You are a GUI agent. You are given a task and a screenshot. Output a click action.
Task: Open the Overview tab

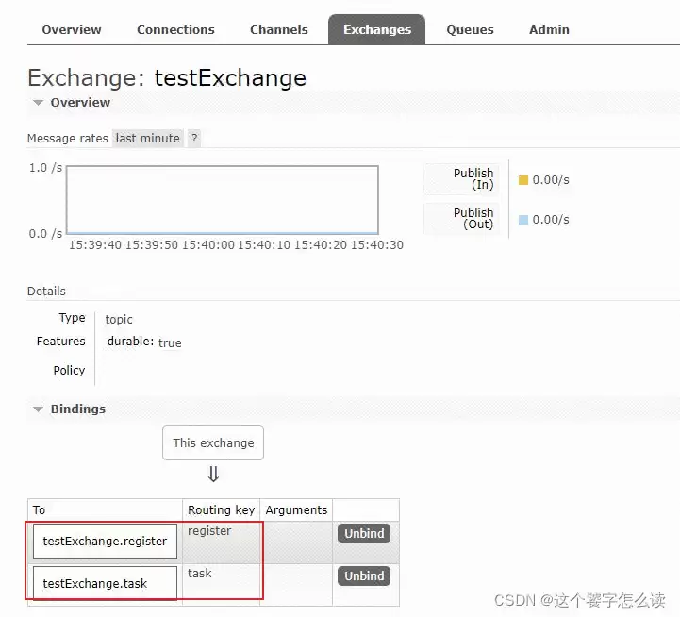click(71, 29)
